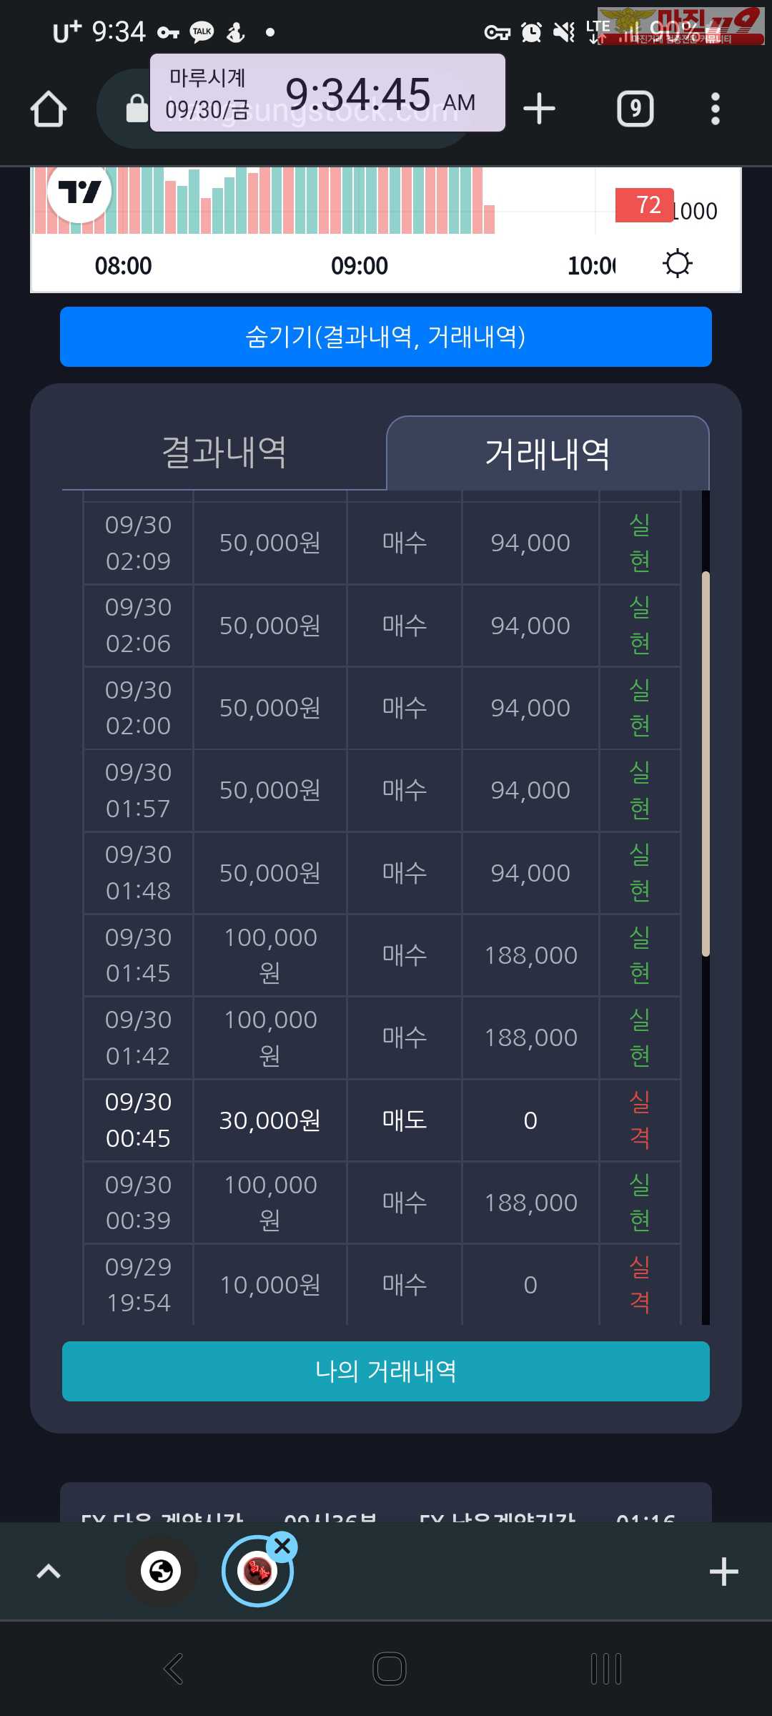Image resolution: width=772 pixels, height=1716 pixels.
Task: Open a new tab with plus icon
Action: pyautogui.click(x=539, y=109)
